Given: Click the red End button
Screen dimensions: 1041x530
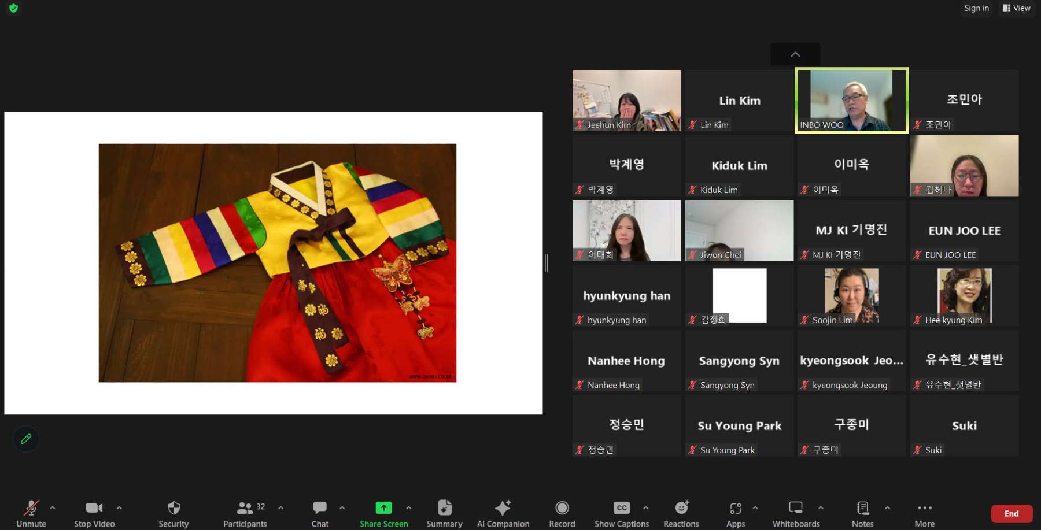Looking at the screenshot, I should point(1012,513).
